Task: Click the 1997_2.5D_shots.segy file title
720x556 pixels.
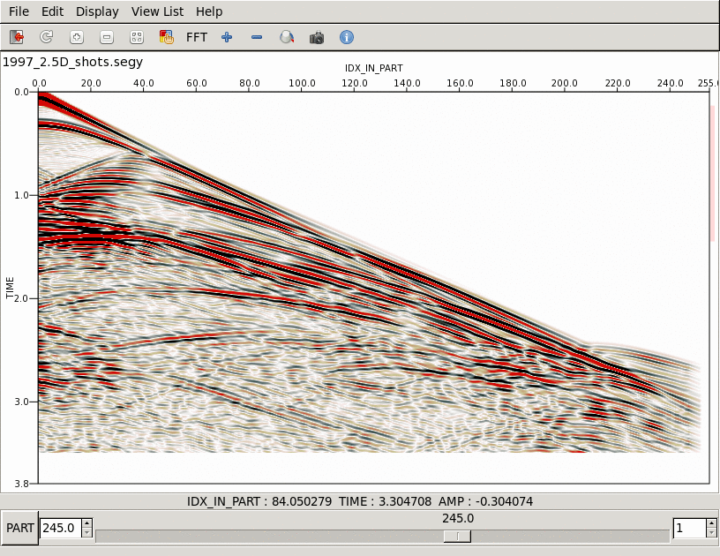Action: click(72, 62)
